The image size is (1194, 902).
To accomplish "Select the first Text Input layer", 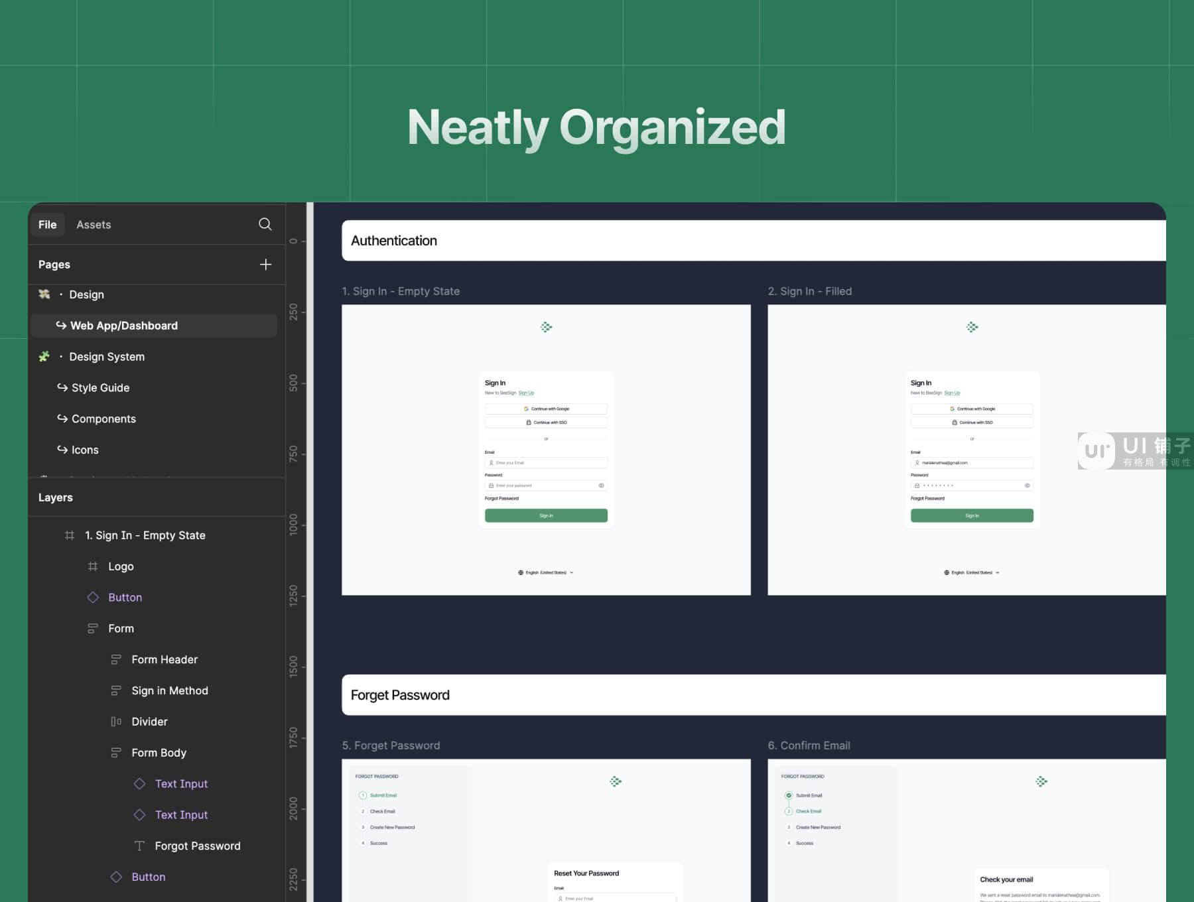I will [x=181, y=784].
